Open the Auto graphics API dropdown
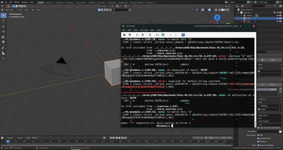 coord(269,102)
